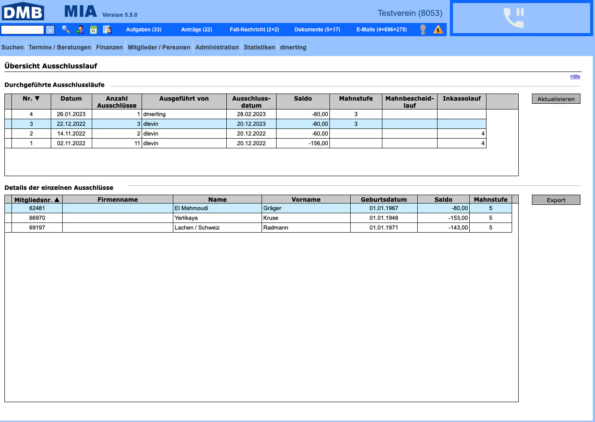Open the Administration menu
The height and width of the screenshot is (422, 595).
click(x=217, y=47)
